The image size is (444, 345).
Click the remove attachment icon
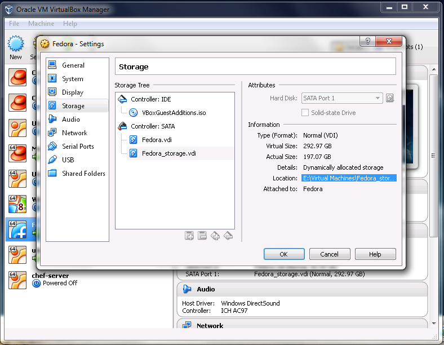202,236
